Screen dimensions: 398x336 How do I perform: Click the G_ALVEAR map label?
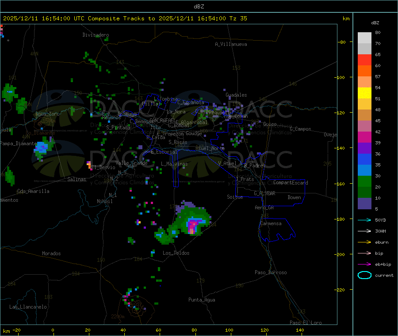click(264, 193)
